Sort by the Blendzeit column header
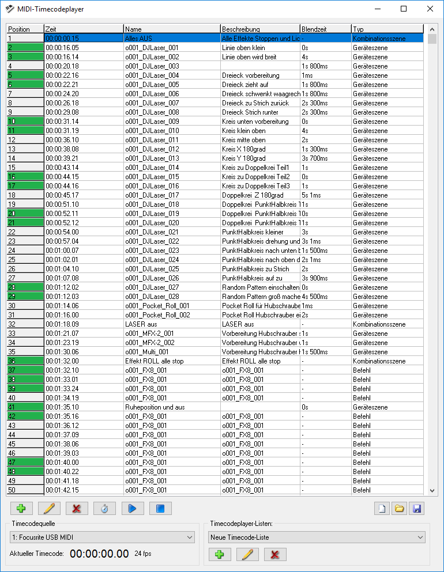Screen dimensions: 444x572 pos(326,29)
